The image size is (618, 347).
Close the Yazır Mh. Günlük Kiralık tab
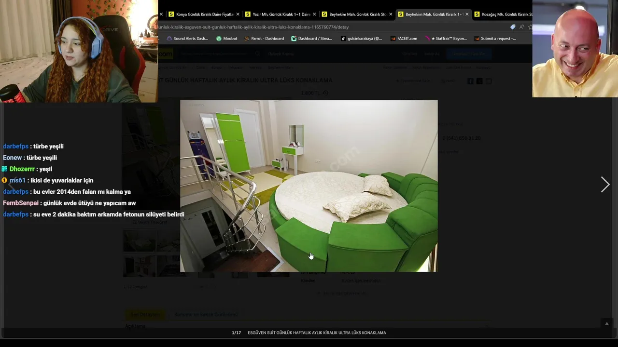(314, 14)
